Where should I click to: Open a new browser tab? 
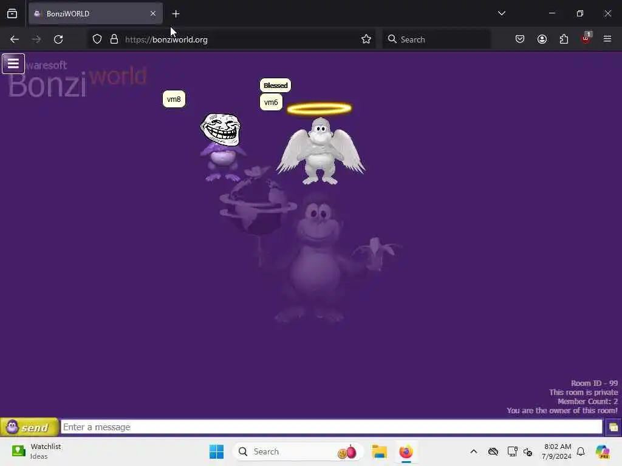[x=176, y=14]
